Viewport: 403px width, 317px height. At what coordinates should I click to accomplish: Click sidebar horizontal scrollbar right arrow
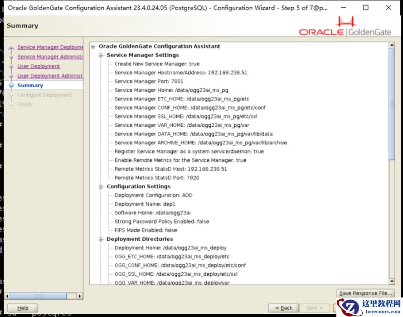click(x=80, y=296)
